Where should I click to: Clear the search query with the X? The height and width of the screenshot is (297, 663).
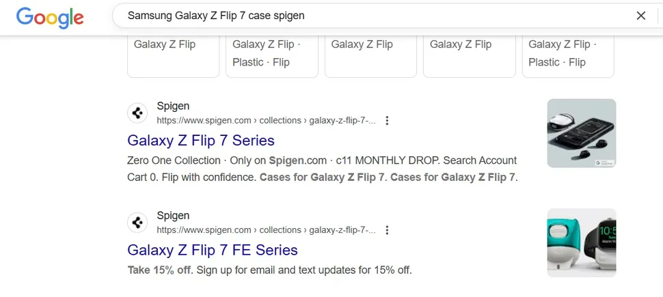coord(640,16)
